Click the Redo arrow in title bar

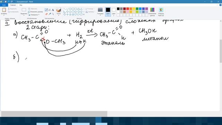tap(12, 1)
